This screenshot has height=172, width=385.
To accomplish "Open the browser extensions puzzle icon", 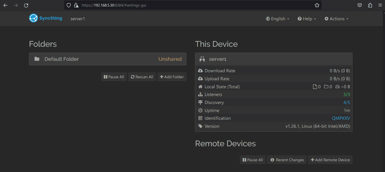I will [370, 5].
